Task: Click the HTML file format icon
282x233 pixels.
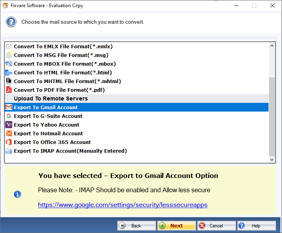Action: click(9, 72)
